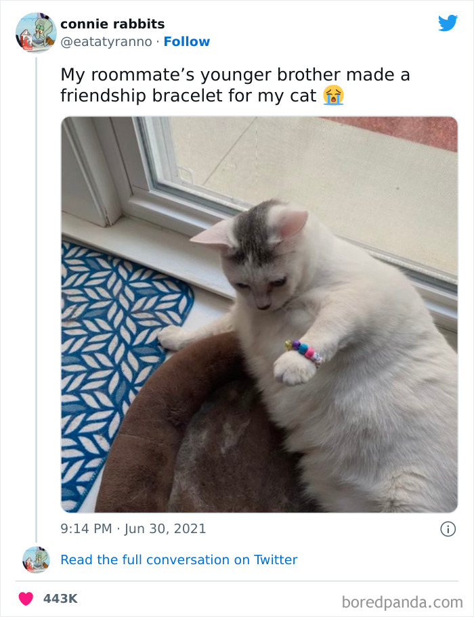Select the username connie rabbits
The width and height of the screenshot is (474, 617).
coord(112,24)
